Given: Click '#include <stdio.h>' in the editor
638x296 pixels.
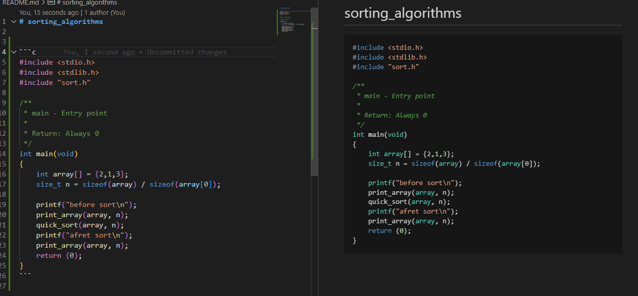Looking at the screenshot, I should click(57, 63).
